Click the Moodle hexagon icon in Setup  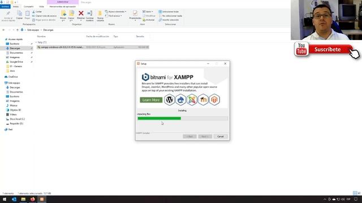coord(203,100)
